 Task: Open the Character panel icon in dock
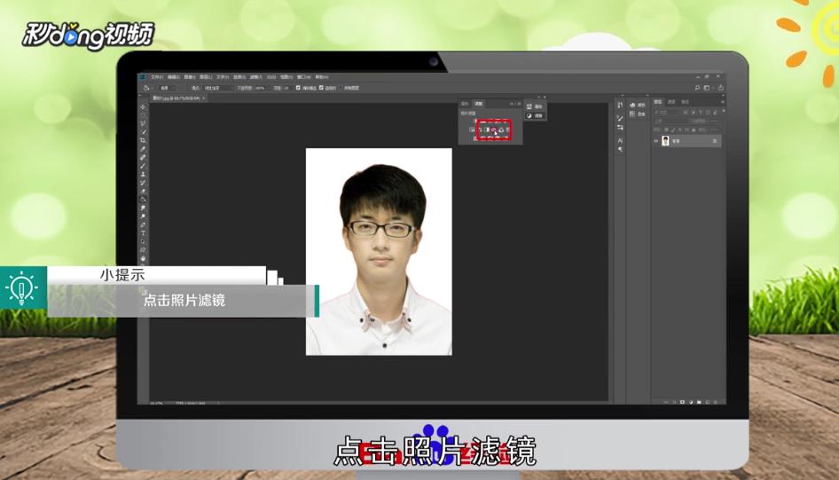coord(620,141)
